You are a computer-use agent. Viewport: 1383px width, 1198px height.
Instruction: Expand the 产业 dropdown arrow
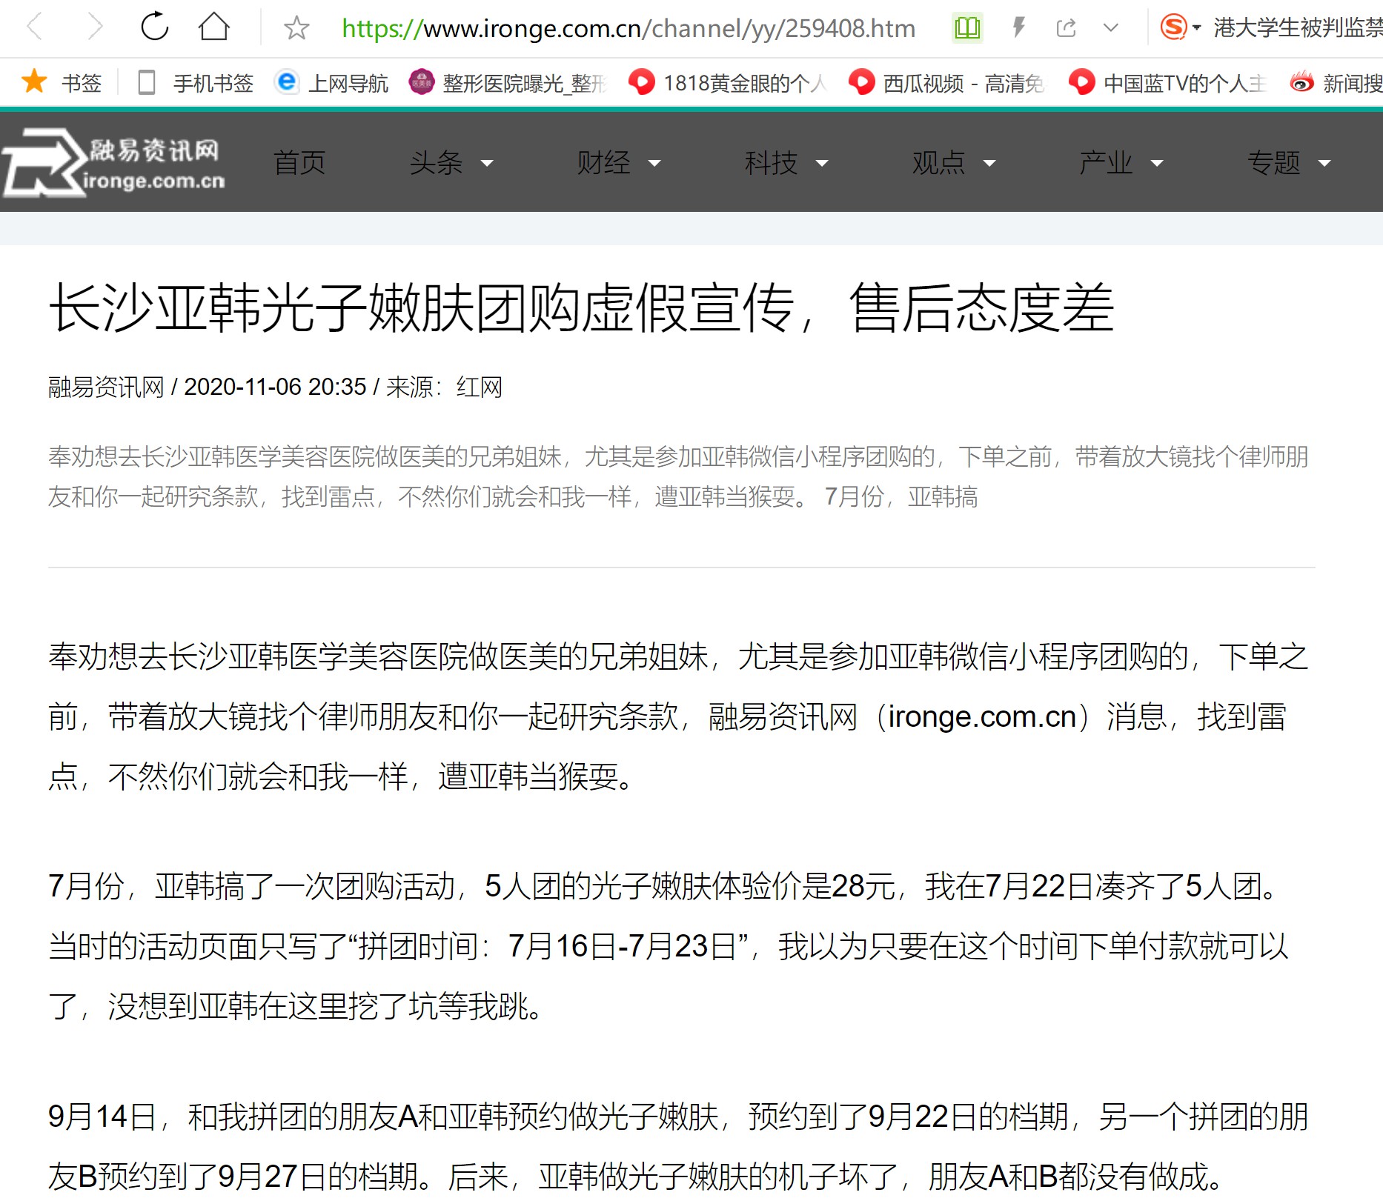(x=1157, y=164)
